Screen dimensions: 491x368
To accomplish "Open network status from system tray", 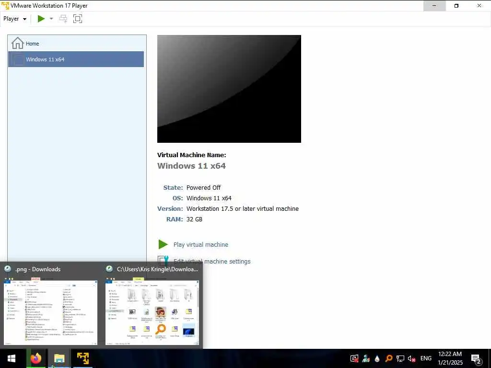I will click(x=400, y=358).
